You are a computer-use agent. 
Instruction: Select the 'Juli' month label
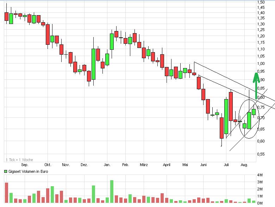point(226,165)
